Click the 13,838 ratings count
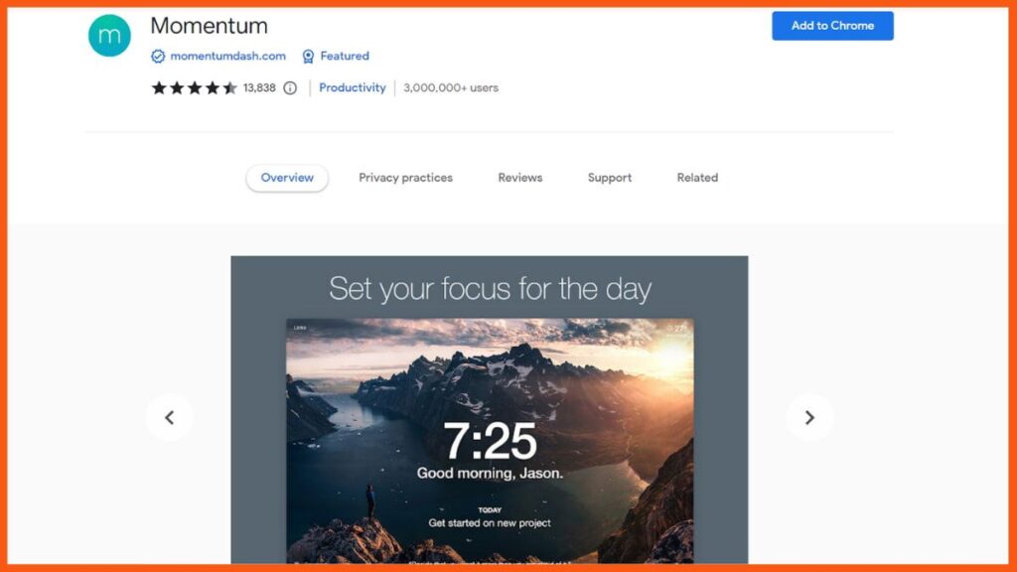The image size is (1017, 572). (x=259, y=88)
